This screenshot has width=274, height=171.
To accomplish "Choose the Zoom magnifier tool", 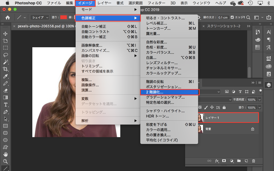I will (5, 161).
